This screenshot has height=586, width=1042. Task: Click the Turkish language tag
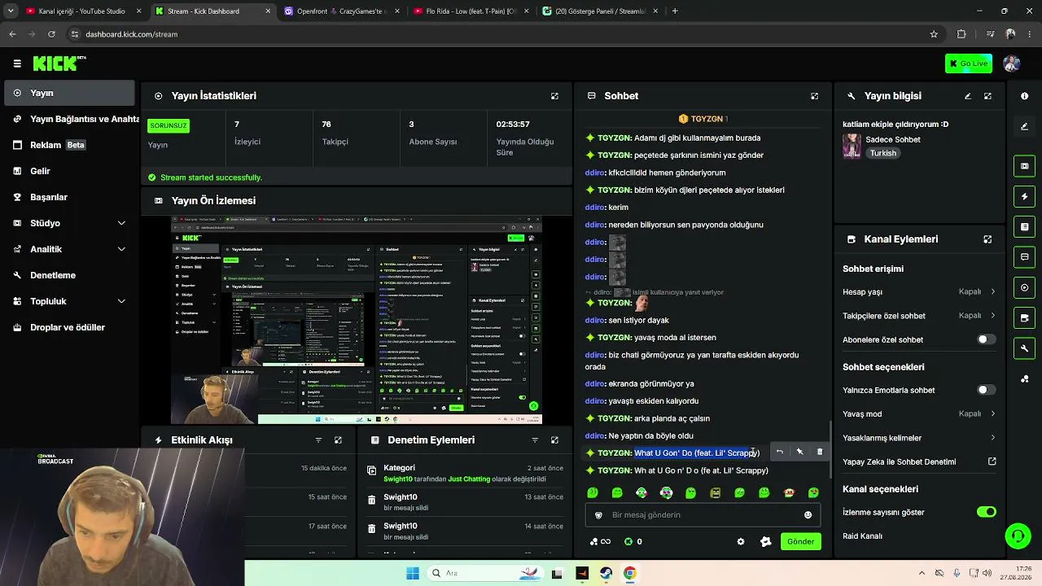coord(882,153)
